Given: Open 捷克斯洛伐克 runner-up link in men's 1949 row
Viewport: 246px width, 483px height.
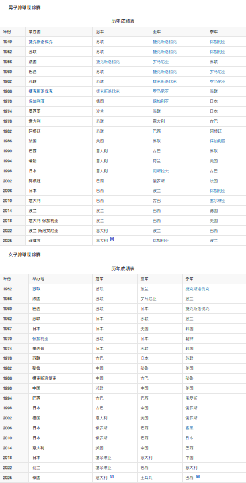Looking at the screenshot, I should coord(165,42).
